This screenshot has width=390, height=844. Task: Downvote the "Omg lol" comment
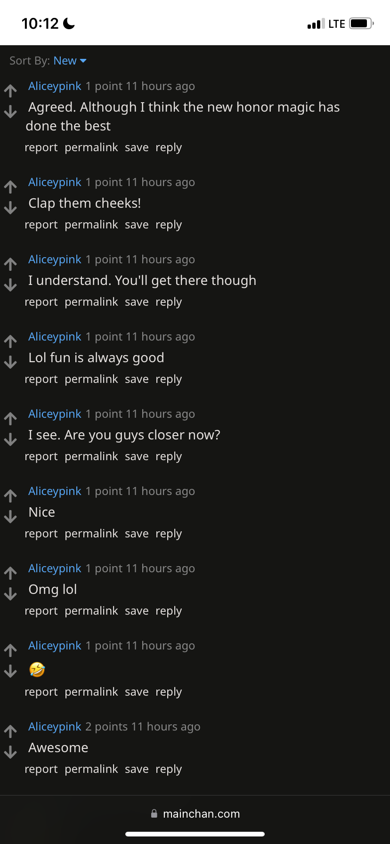[10, 594]
